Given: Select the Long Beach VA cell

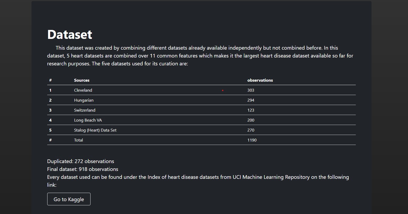Looking at the screenshot, I should pos(88,120).
